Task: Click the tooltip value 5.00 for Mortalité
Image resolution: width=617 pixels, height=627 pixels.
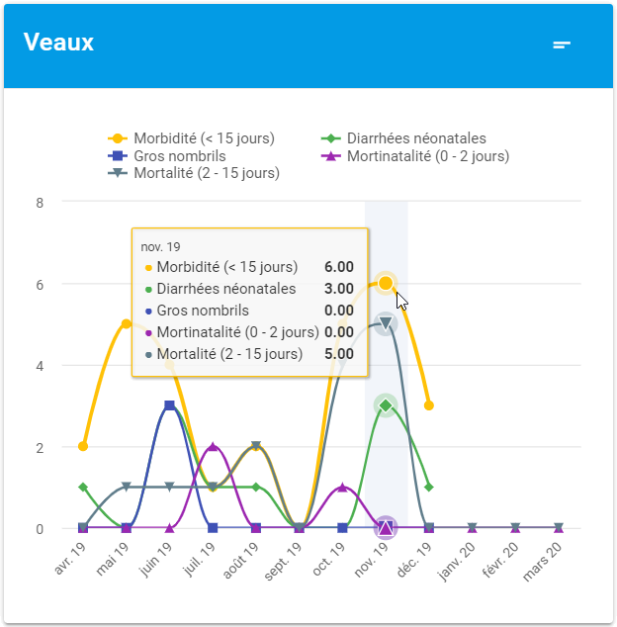Action: (339, 353)
